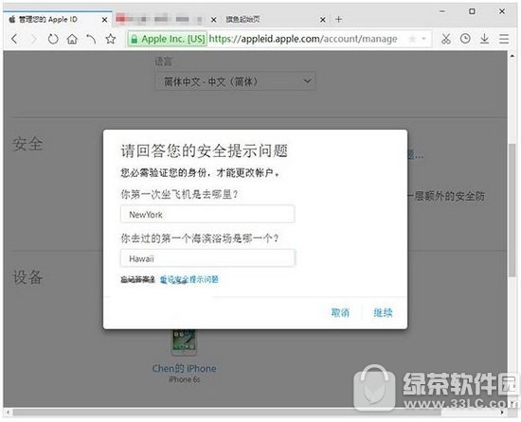
Task: Click the 继续 continue button
Action: click(383, 312)
